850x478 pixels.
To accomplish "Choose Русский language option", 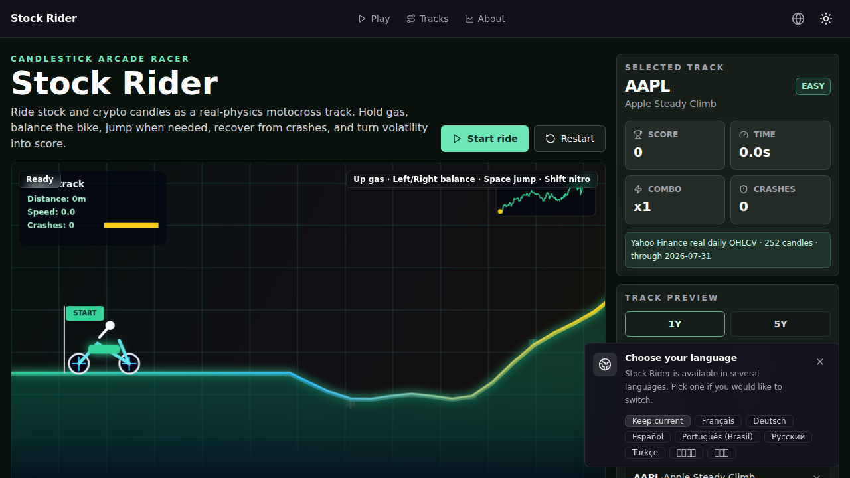I will 788,437.
